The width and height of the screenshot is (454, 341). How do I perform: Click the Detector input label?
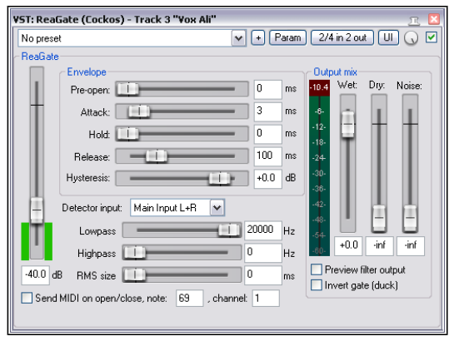[x=92, y=208]
